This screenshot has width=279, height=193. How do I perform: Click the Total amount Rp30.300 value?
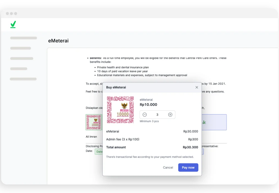click(x=190, y=147)
